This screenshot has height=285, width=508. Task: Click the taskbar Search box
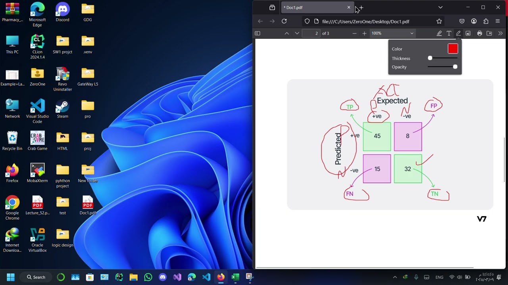(x=36, y=277)
